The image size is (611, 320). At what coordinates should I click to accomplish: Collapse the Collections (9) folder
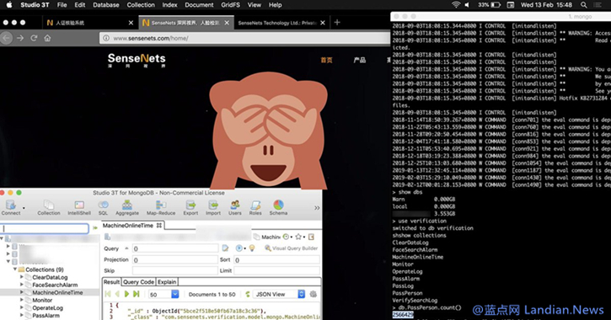15,269
